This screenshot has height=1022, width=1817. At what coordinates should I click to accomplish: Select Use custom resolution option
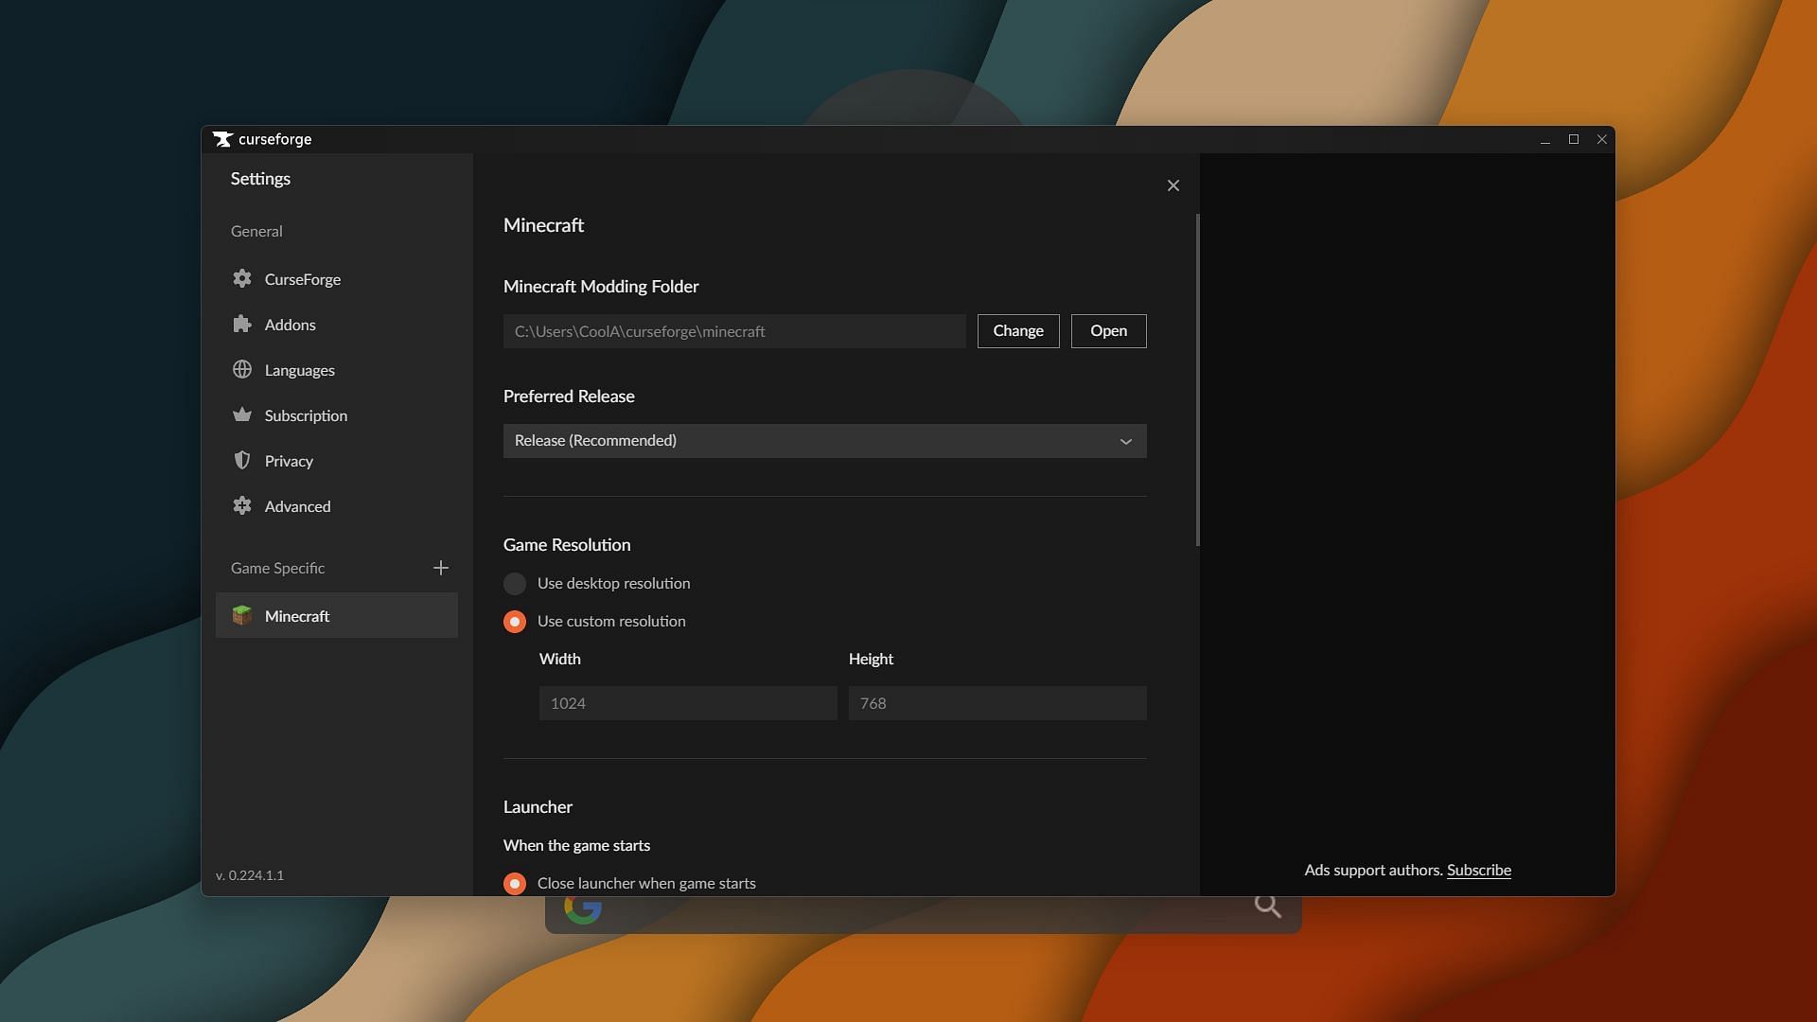coord(515,622)
